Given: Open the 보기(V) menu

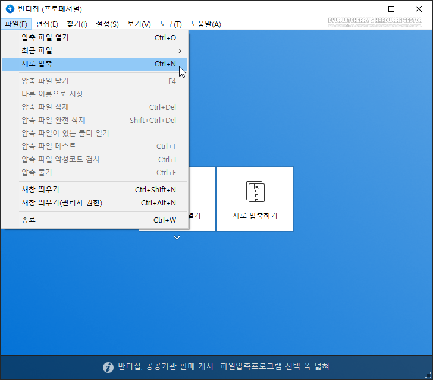Looking at the screenshot, I should coord(139,24).
